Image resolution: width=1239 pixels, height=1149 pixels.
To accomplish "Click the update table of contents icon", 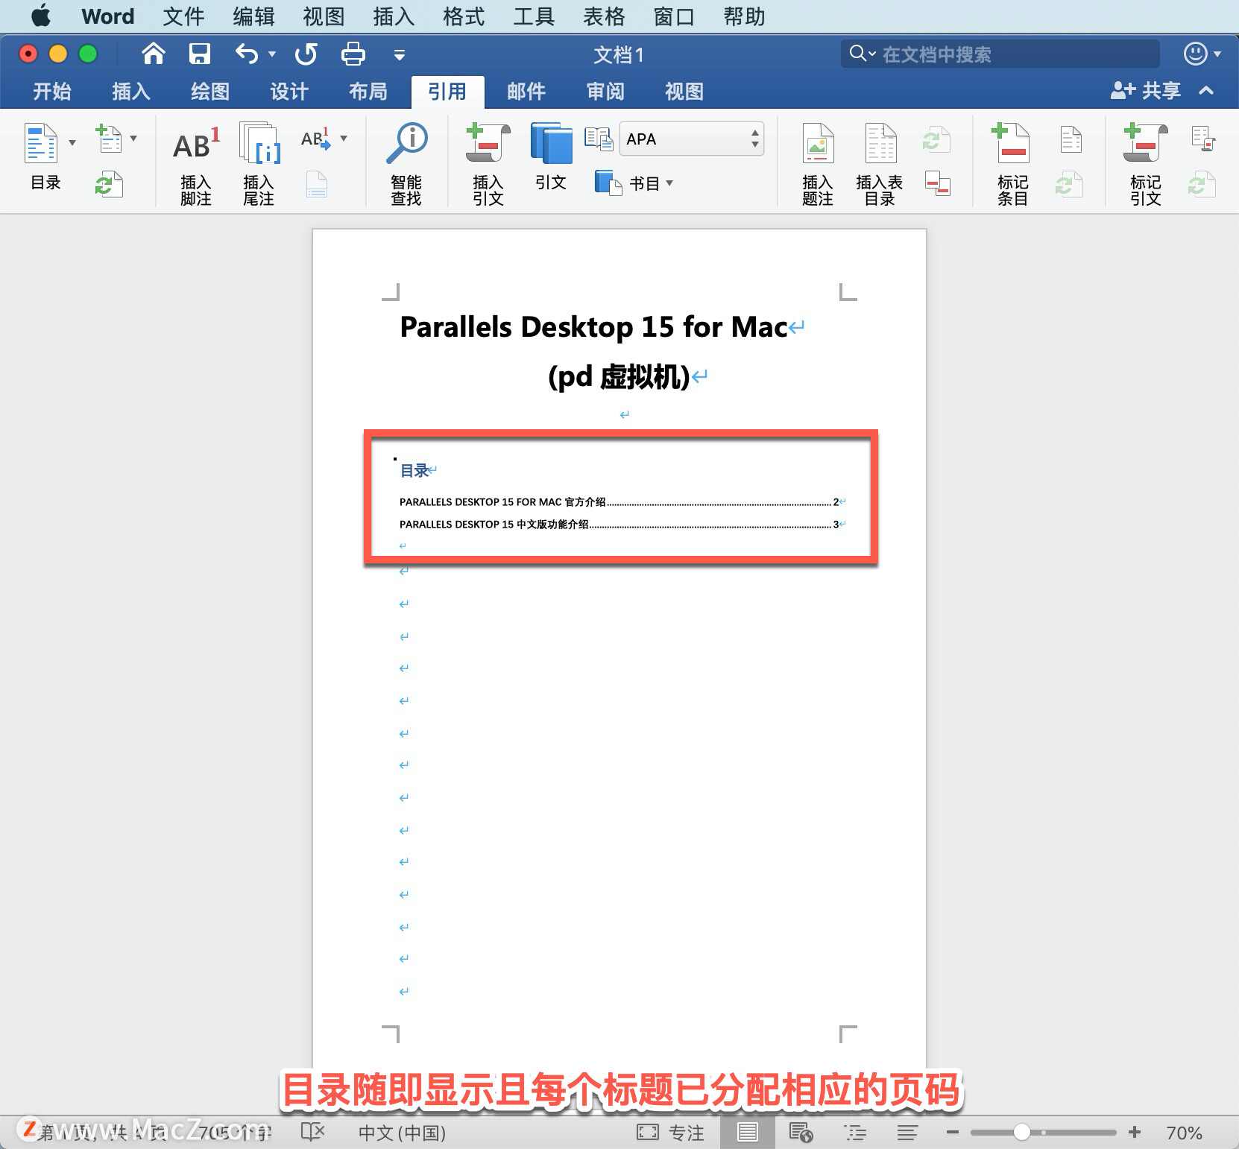I will tap(108, 185).
